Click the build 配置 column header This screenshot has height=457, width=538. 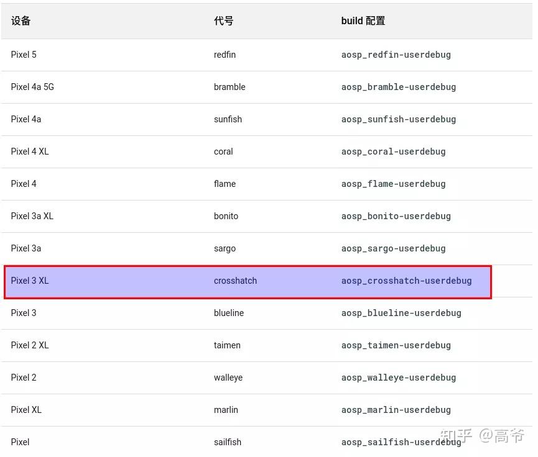coord(363,21)
